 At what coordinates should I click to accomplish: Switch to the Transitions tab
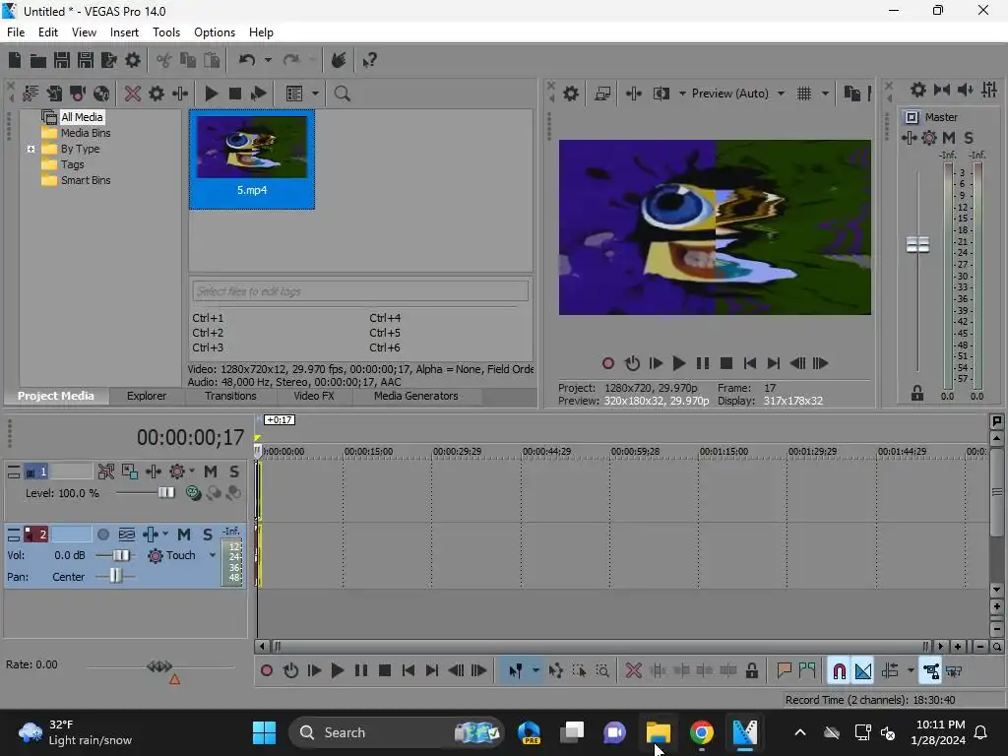click(230, 396)
